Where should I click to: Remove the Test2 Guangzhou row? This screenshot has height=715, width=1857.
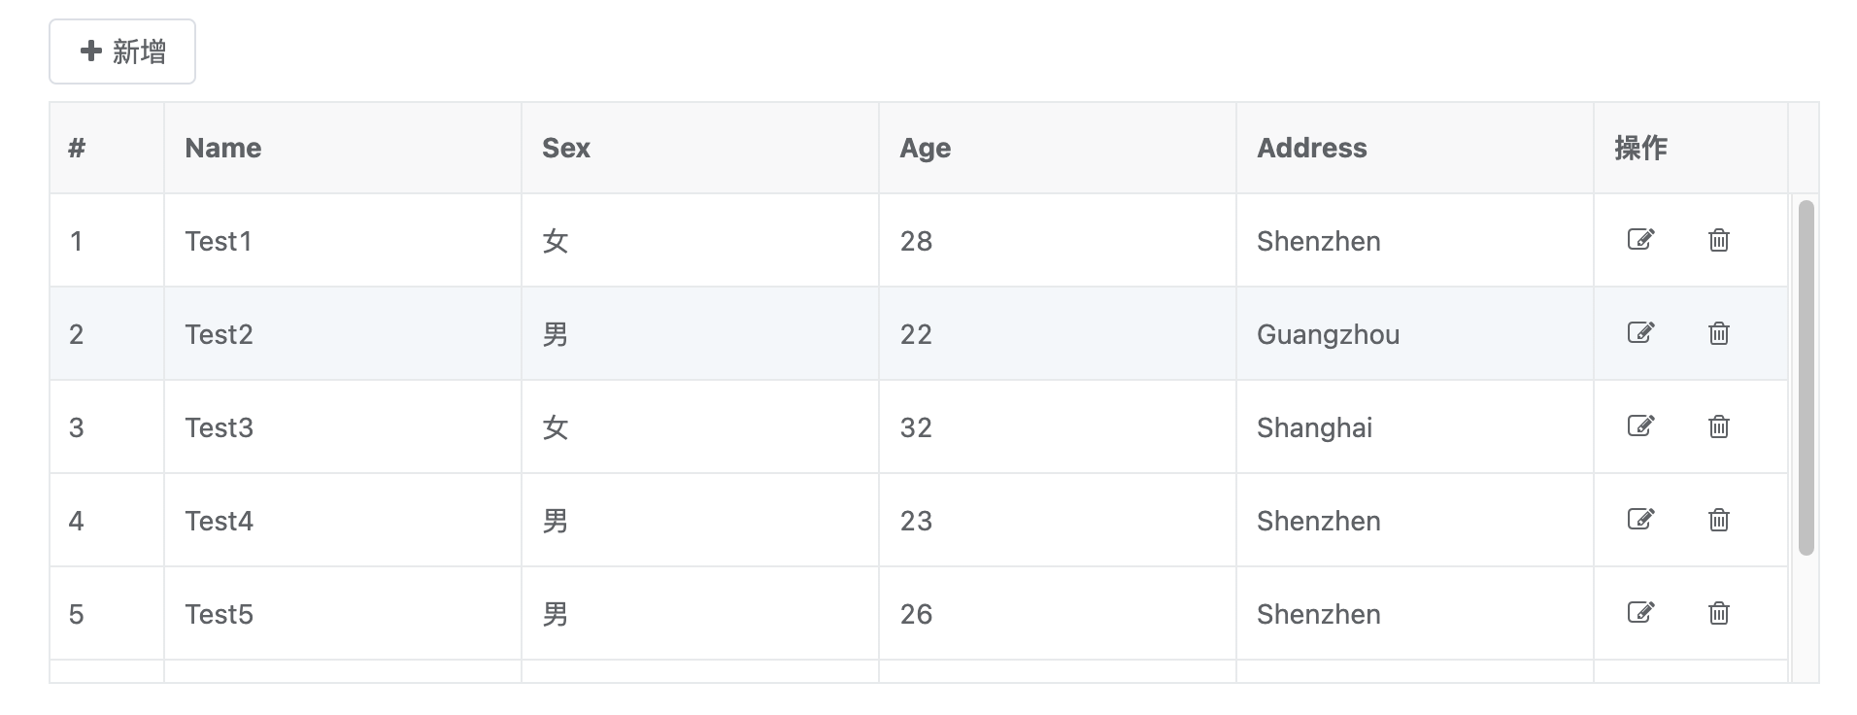point(1718,333)
